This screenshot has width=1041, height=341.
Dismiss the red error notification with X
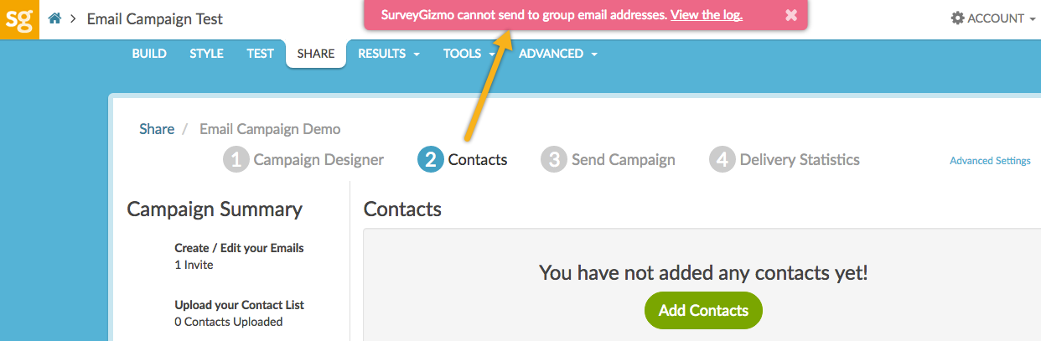click(790, 15)
